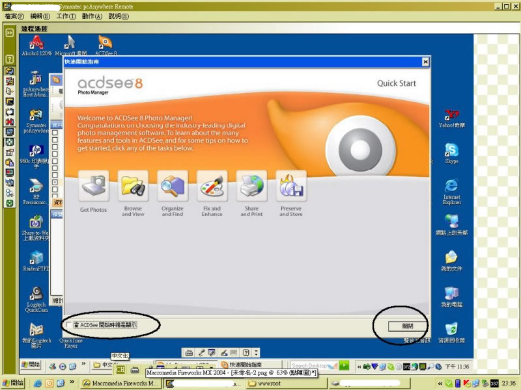Open the Alcohol 120% desktop shortcut
The image size is (521, 390).
click(x=36, y=45)
